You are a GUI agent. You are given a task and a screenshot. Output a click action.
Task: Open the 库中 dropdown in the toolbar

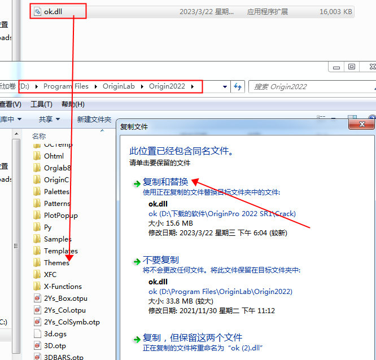click(11, 119)
